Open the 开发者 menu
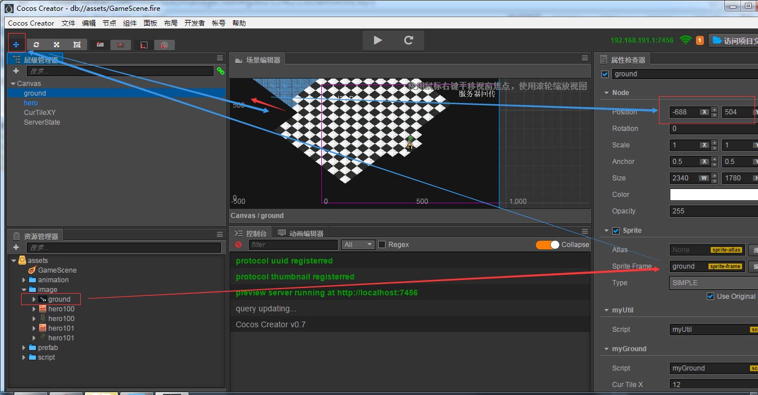This screenshot has width=758, height=395. point(194,23)
